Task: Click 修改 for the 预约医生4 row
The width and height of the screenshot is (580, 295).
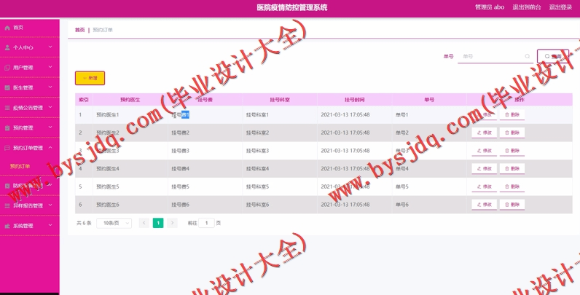Action: click(x=485, y=168)
